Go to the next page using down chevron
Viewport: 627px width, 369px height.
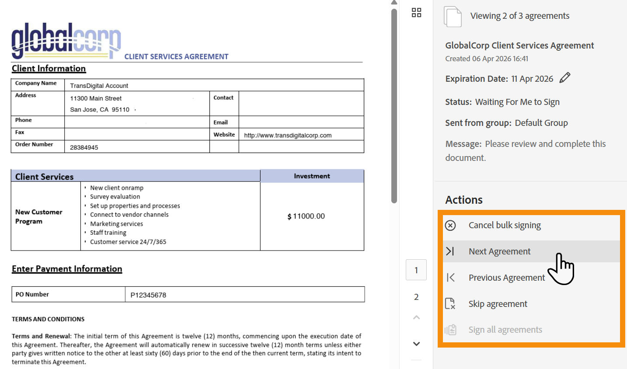pos(416,344)
